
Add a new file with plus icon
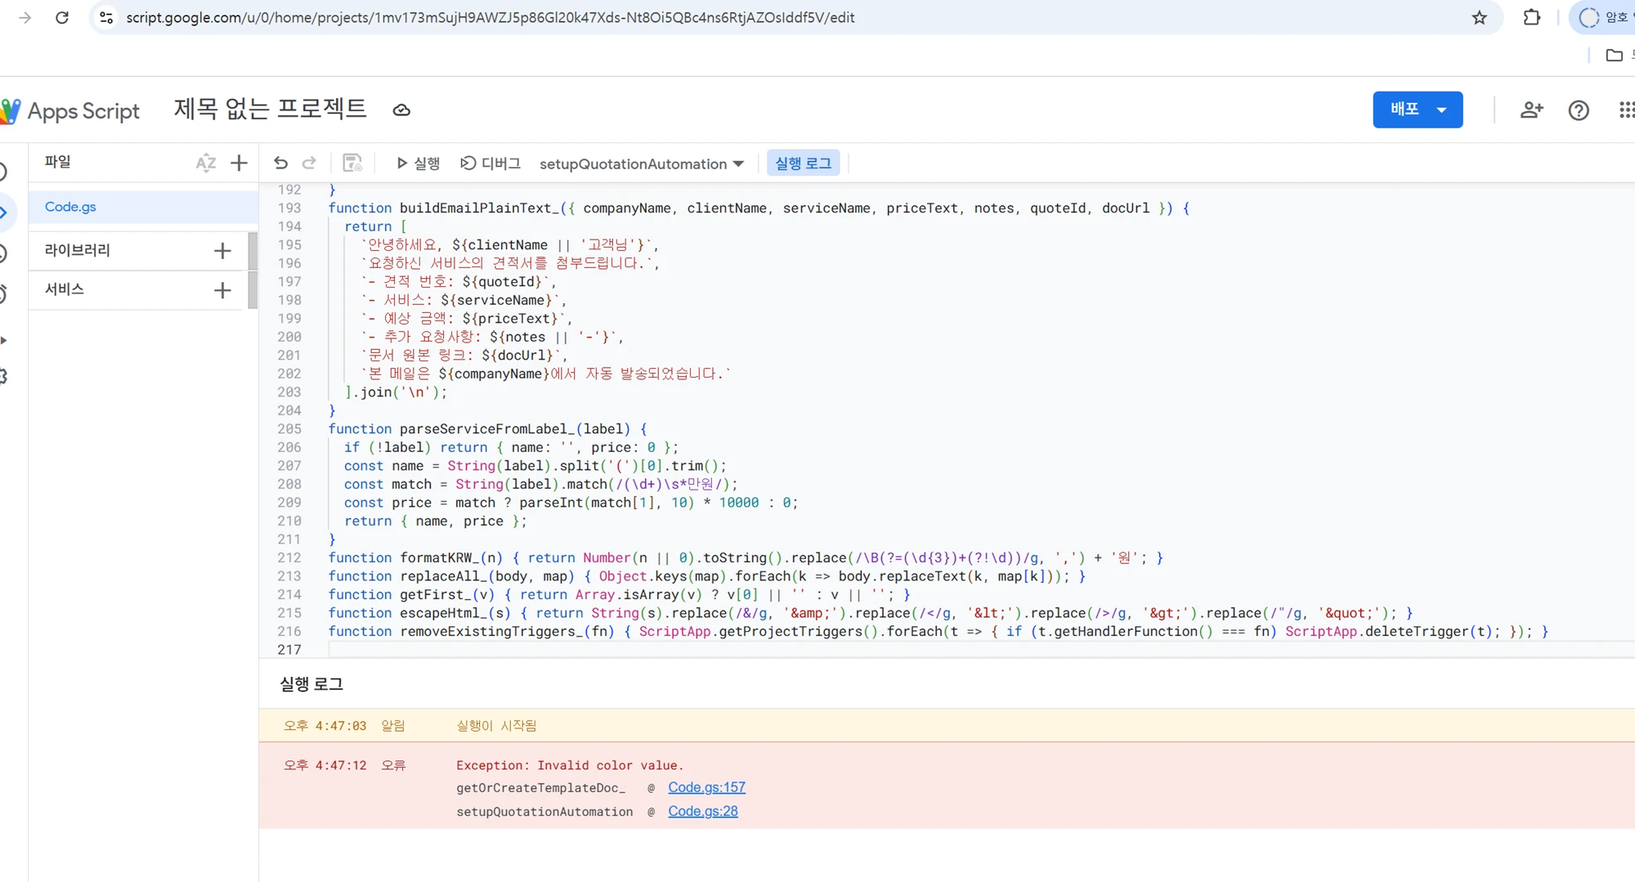pos(239,163)
